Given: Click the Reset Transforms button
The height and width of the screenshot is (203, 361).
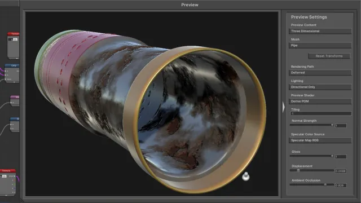Looking at the screenshot, I should [x=329, y=56].
